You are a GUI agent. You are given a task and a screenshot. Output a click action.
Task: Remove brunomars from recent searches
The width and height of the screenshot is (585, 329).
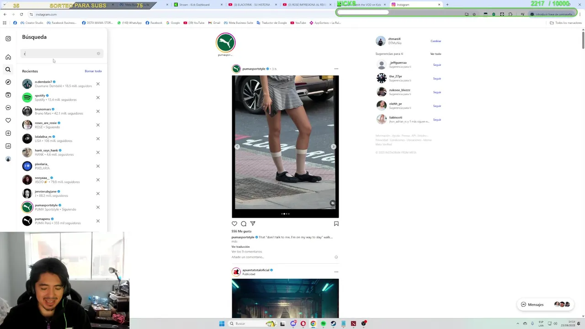point(98,111)
